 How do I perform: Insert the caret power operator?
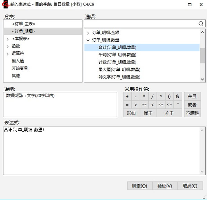tap(161, 97)
